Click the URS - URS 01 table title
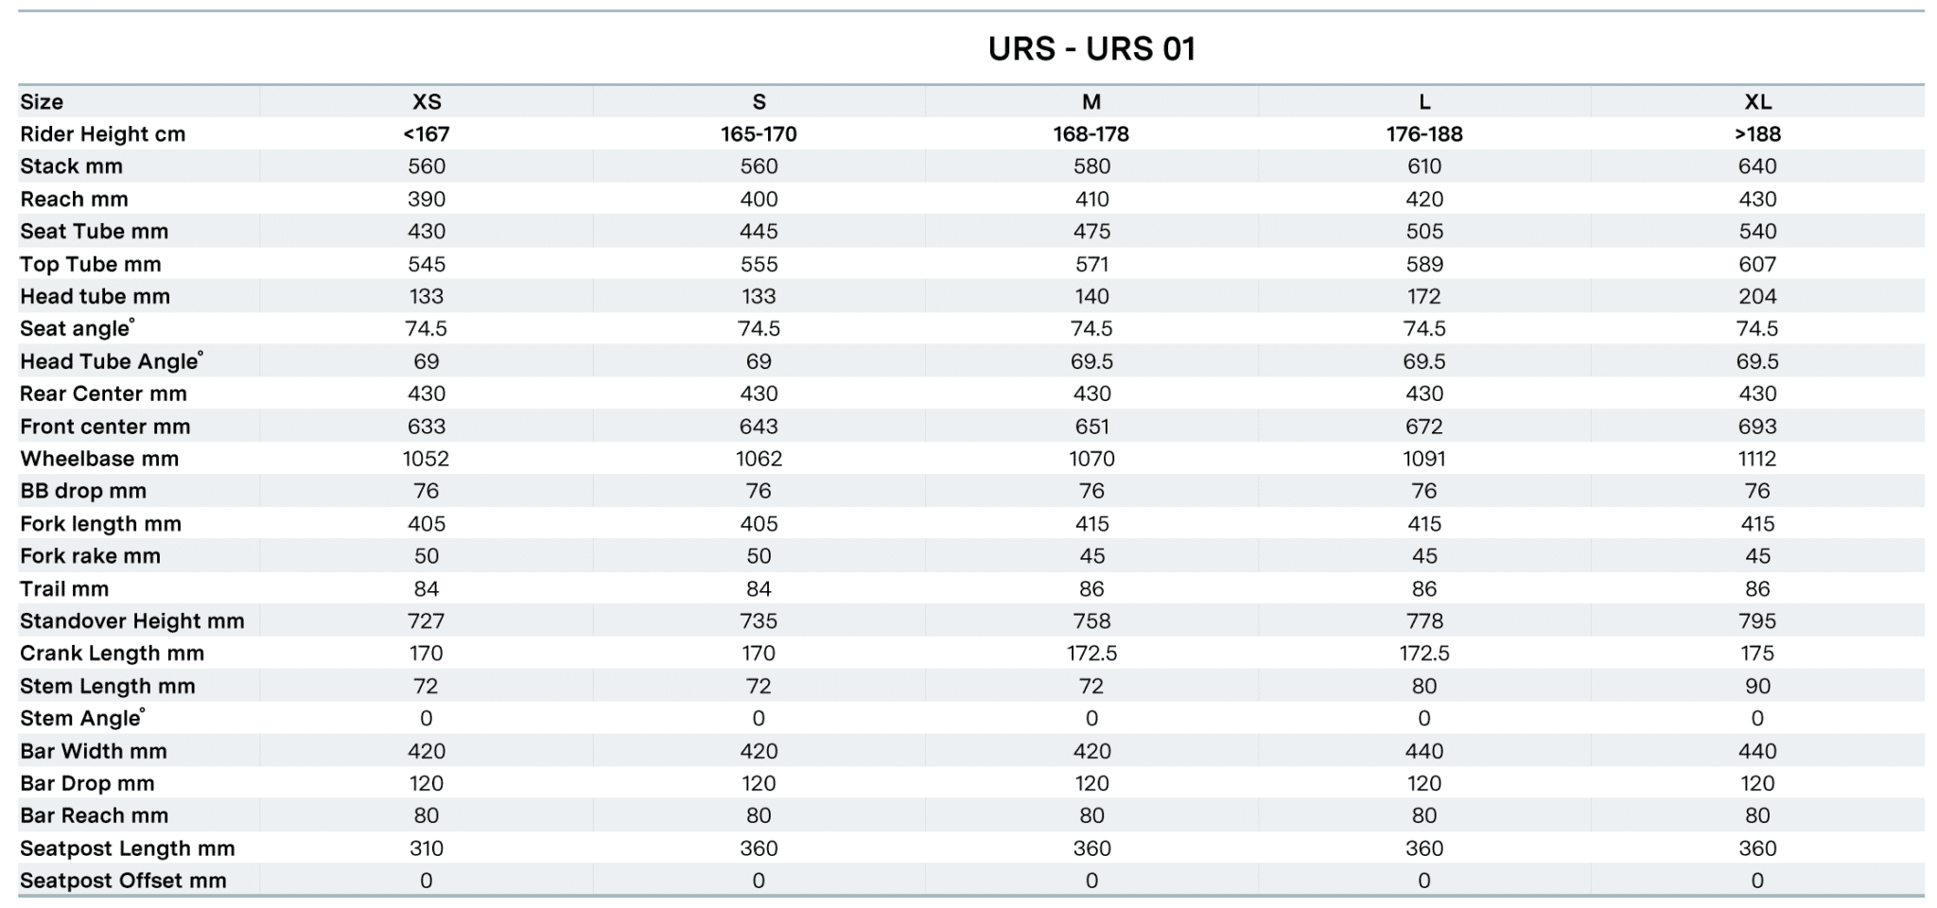This screenshot has width=1937, height=908. pos(1091,49)
